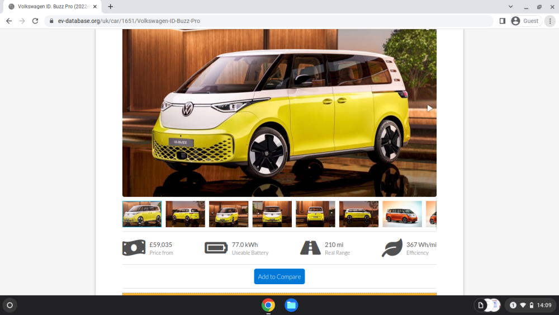Click the main ID. Buzz photo
The width and height of the screenshot is (559, 315).
point(279,112)
